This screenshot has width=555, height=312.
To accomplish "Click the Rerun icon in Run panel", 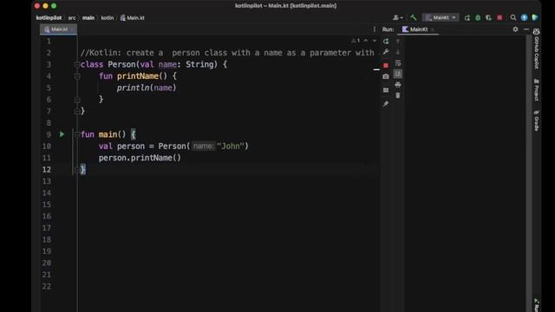I will [x=386, y=42].
